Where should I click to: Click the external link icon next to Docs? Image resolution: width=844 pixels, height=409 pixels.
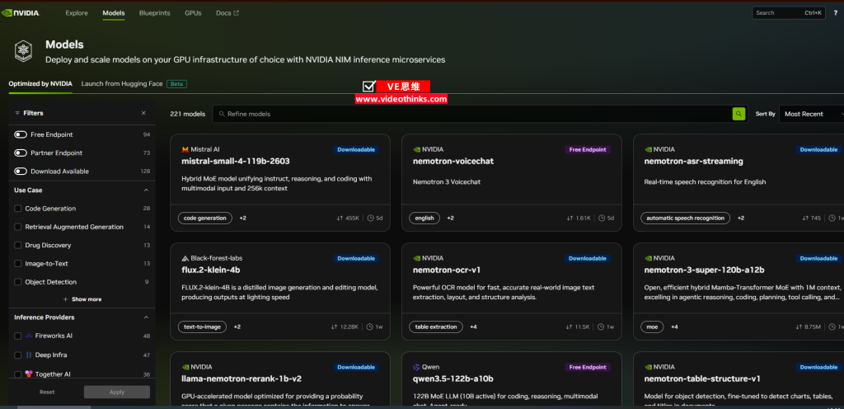pyautogui.click(x=237, y=13)
